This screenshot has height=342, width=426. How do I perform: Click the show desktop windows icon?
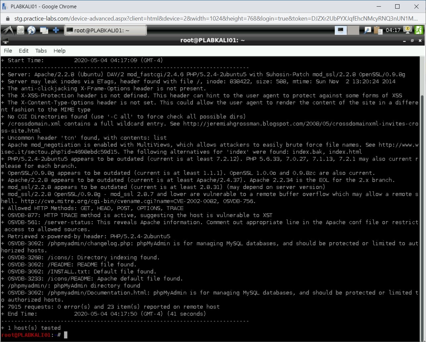pyautogui.click(x=44, y=30)
